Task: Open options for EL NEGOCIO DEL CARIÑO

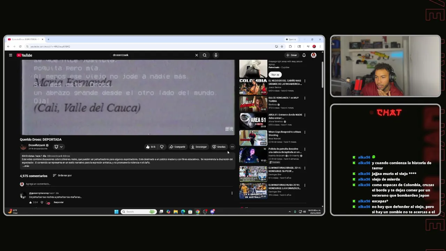Action: point(305,81)
